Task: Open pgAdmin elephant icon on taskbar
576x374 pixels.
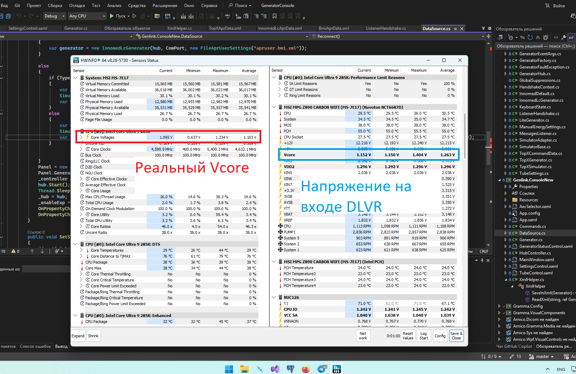Action: click(x=290, y=369)
